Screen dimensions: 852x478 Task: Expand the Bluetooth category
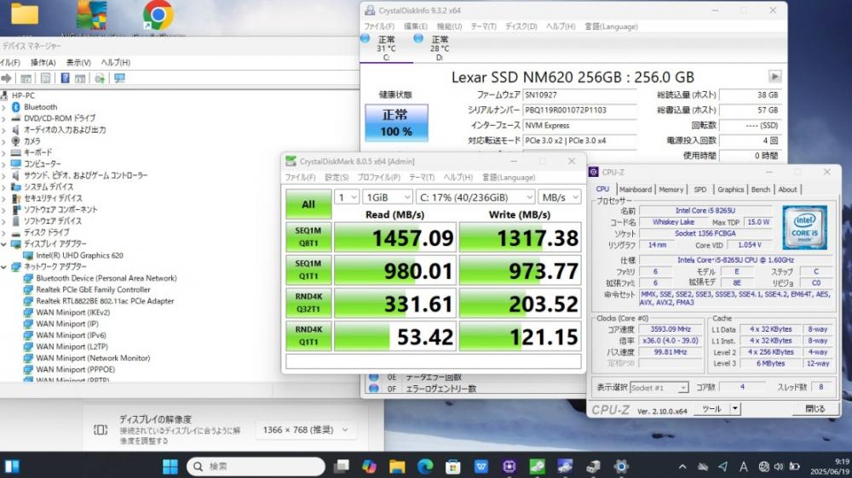[3, 107]
